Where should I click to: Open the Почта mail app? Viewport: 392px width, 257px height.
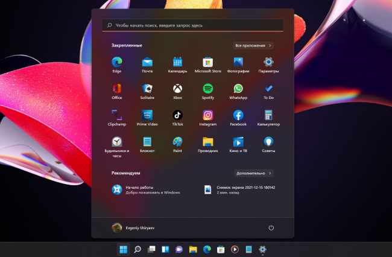(x=147, y=65)
